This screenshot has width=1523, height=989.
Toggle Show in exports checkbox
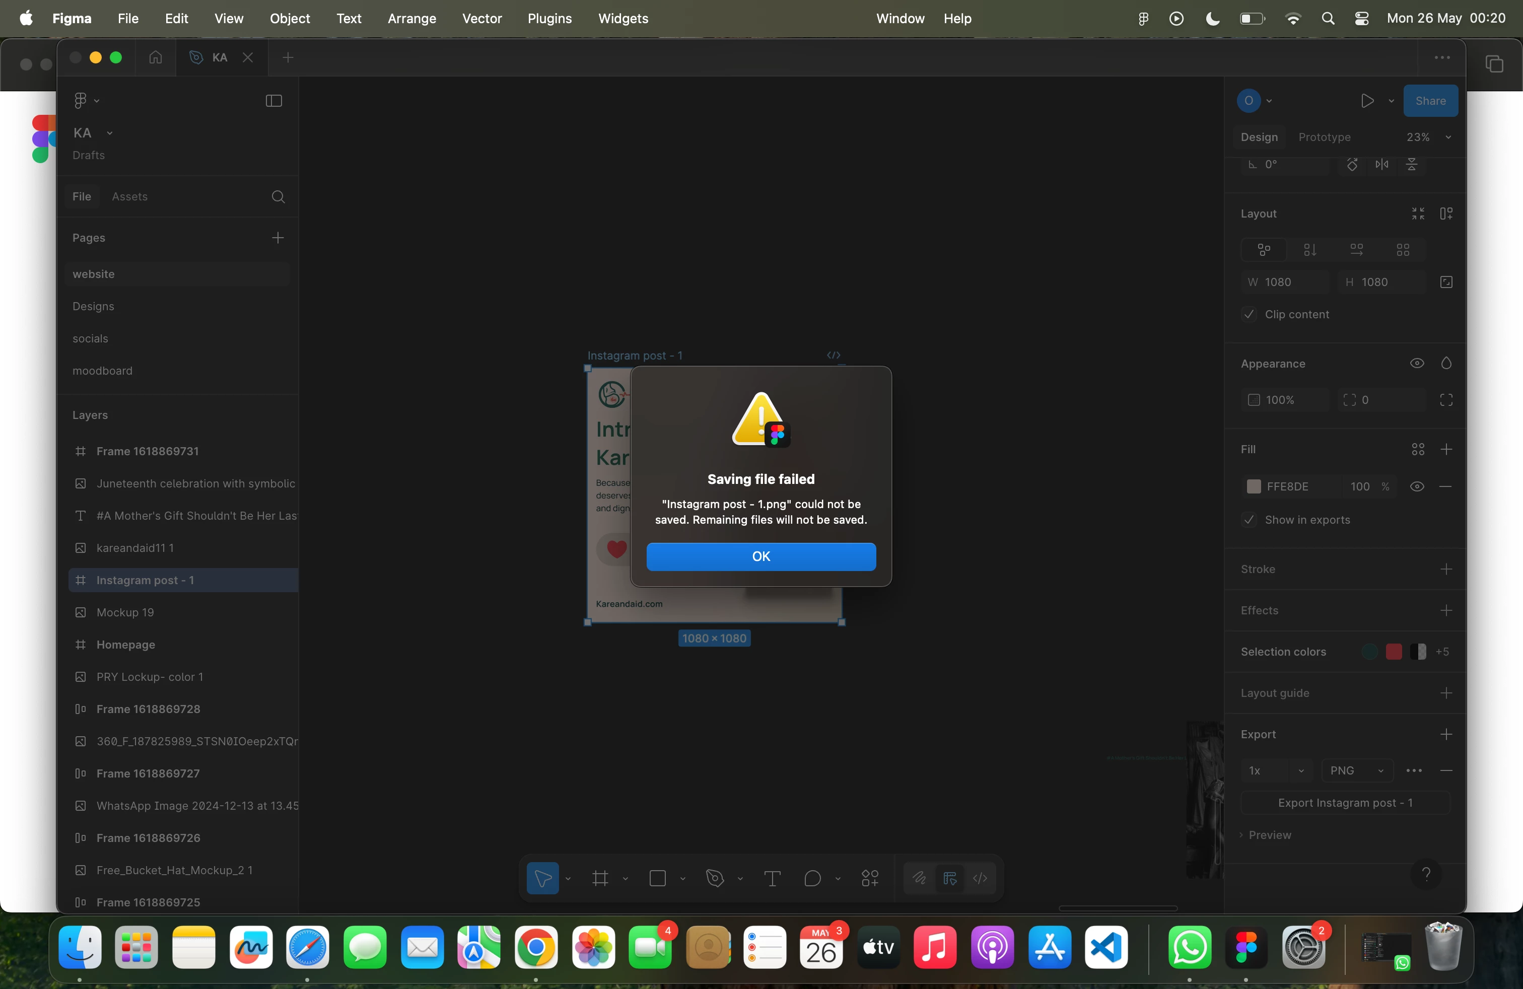point(1249,520)
